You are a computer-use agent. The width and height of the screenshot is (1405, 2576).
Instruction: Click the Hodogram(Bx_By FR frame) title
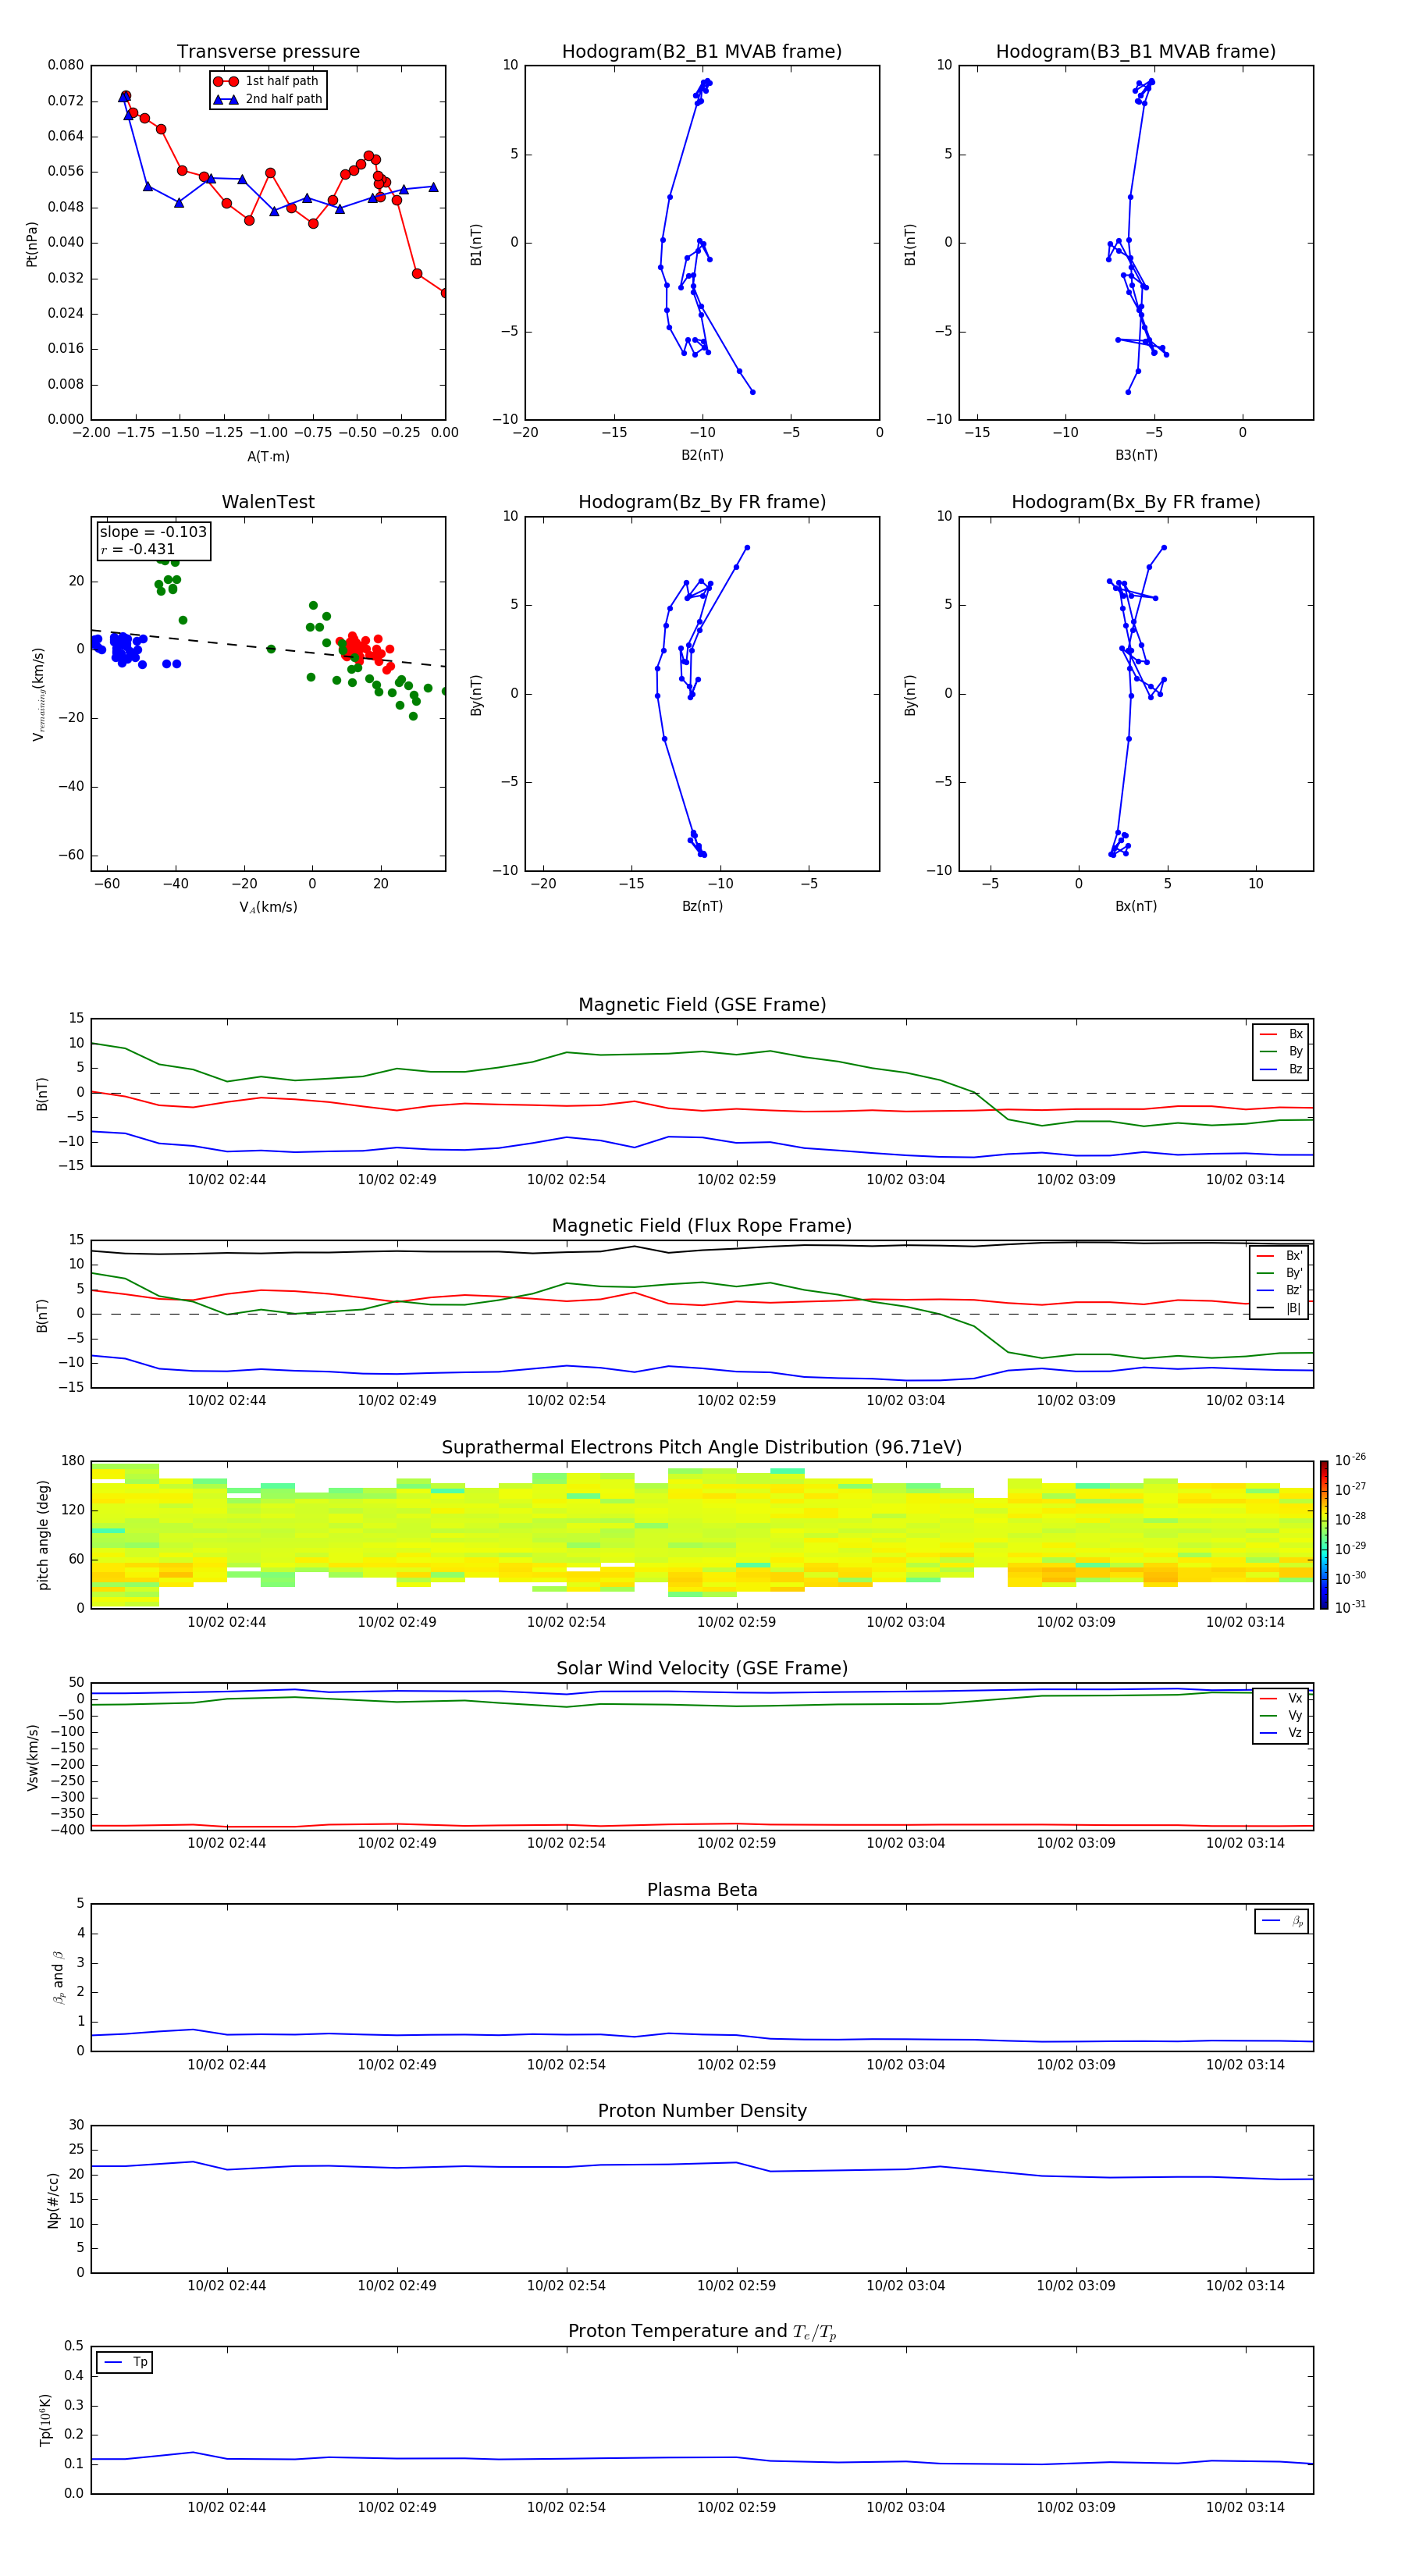coord(1136,502)
